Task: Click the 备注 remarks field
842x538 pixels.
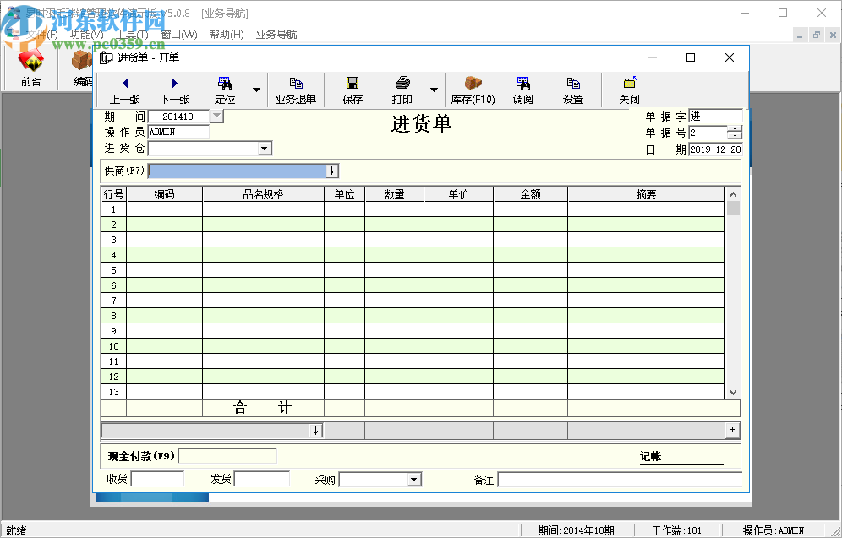Action: tap(621, 480)
